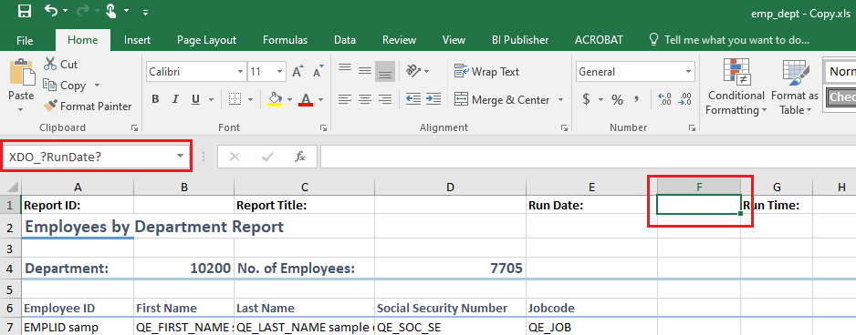Open Format as Table gallery
This screenshot has height=335, width=856.
[x=795, y=87]
